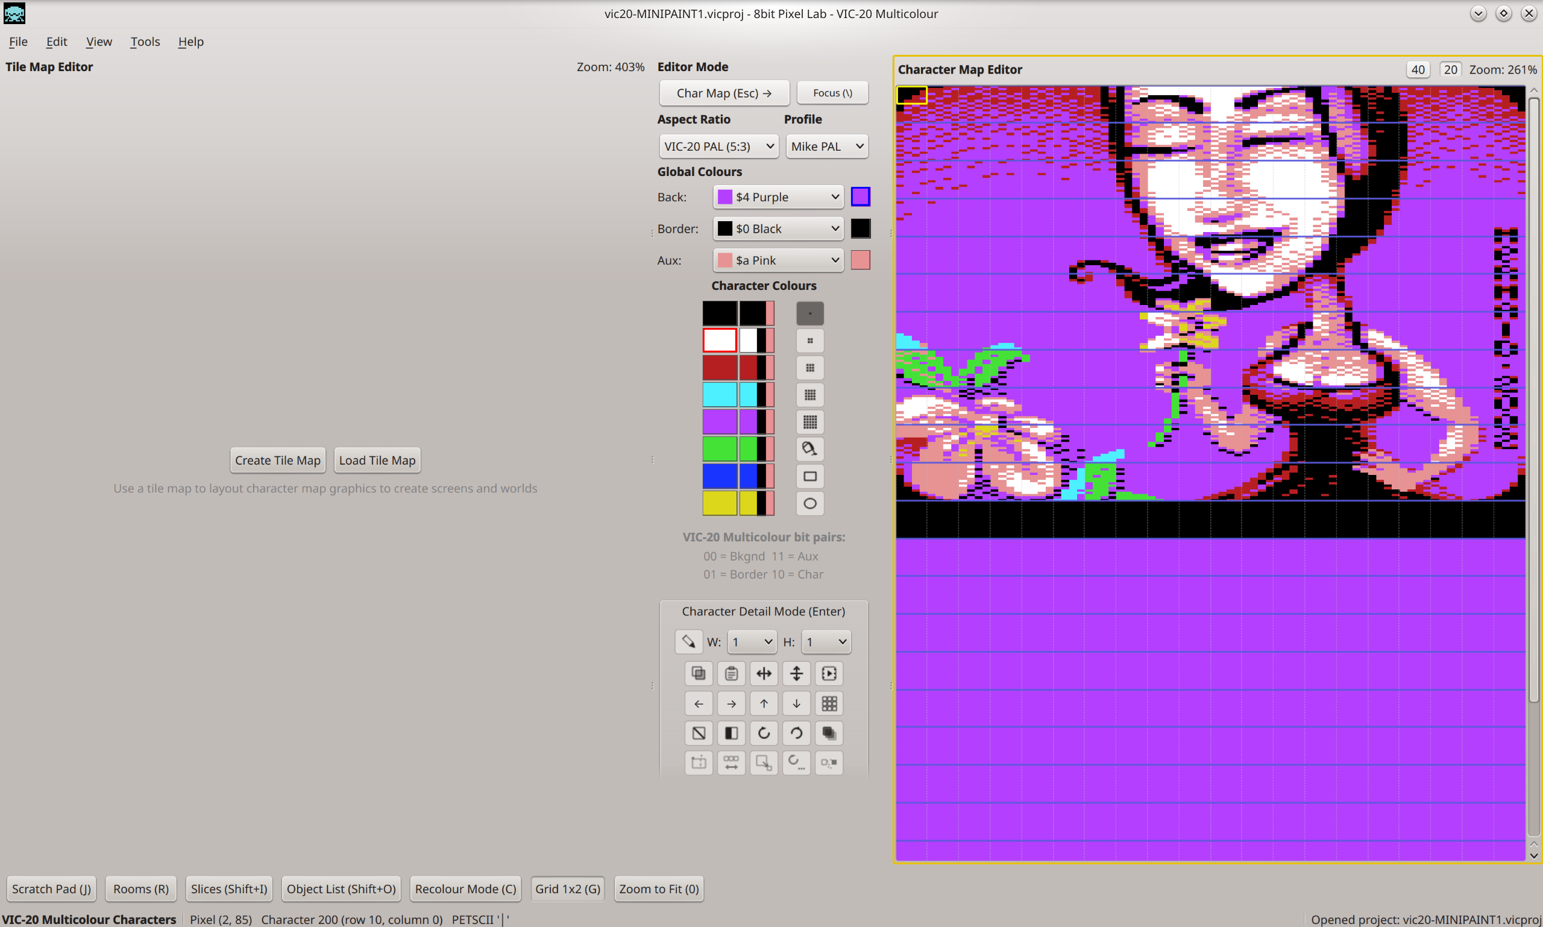The image size is (1543, 927).
Task: Click the horizontal double-arrow flip icon
Action: tap(764, 673)
